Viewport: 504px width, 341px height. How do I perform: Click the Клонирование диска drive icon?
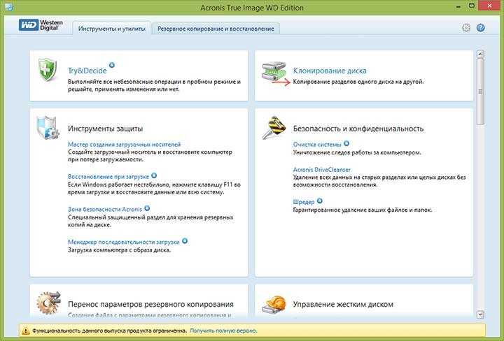(x=274, y=71)
